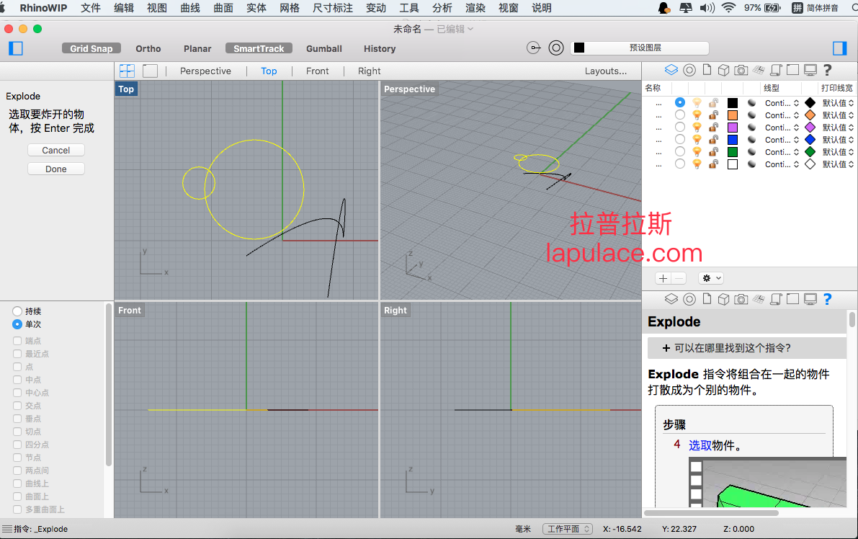Toggle the right sidebar panel icon

[x=839, y=48]
